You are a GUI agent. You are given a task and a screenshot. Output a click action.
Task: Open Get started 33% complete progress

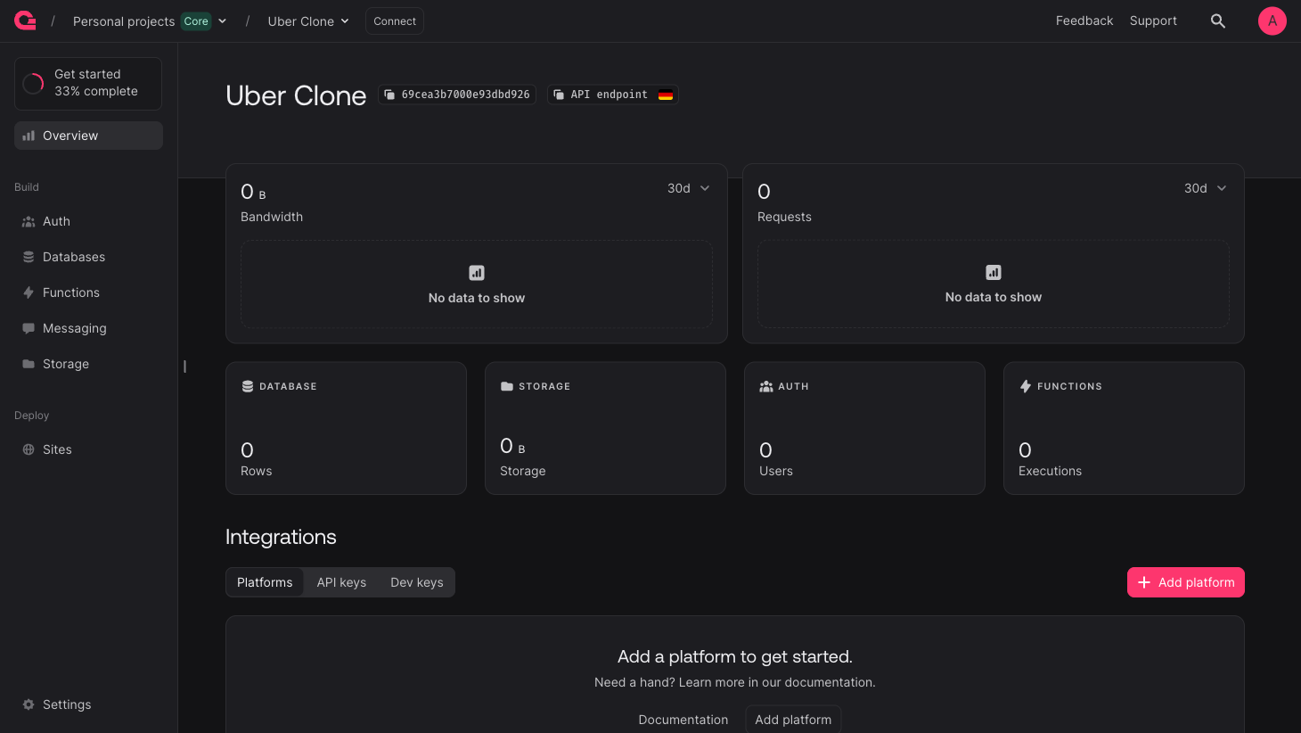click(88, 83)
